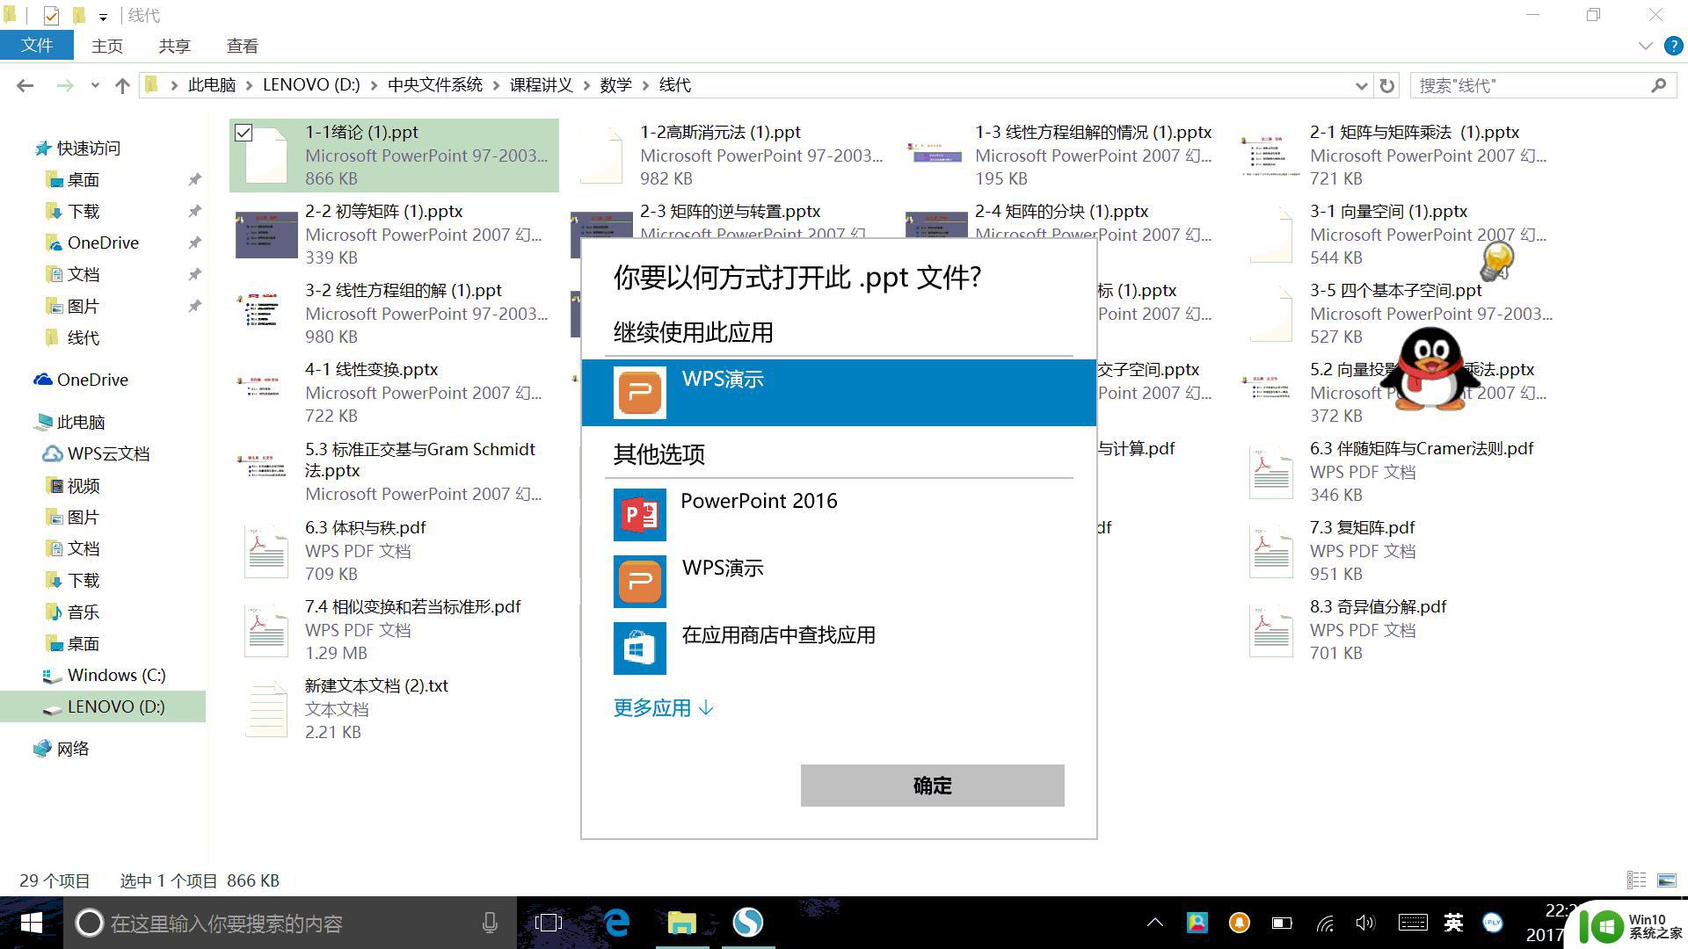Select the 2-2 初等矩阵 (1).pptx thumbnail
This screenshot has width=1688, height=949.
[266, 234]
